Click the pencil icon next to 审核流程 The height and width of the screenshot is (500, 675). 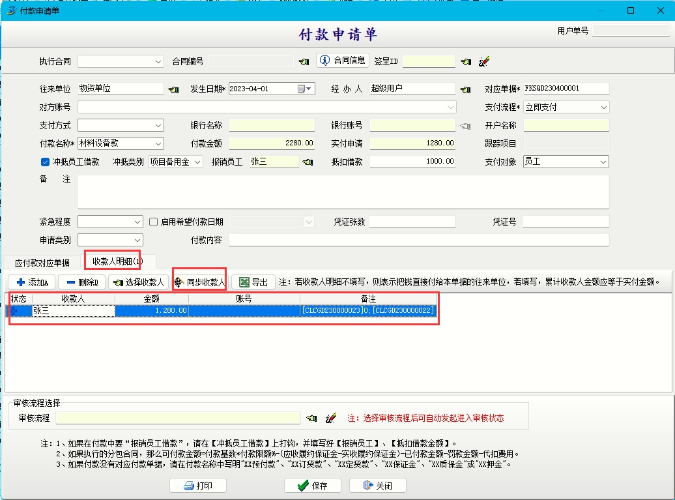(330, 418)
